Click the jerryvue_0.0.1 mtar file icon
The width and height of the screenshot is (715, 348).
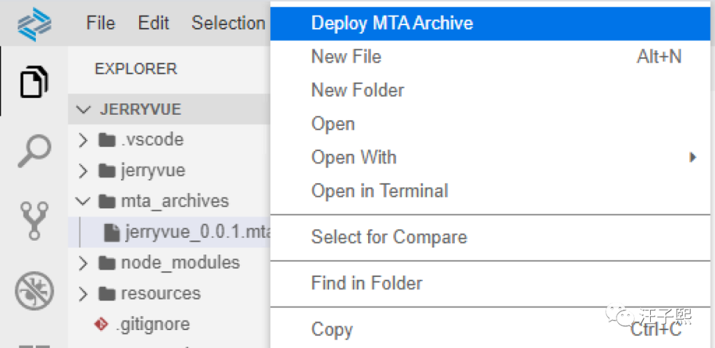point(112,232)
